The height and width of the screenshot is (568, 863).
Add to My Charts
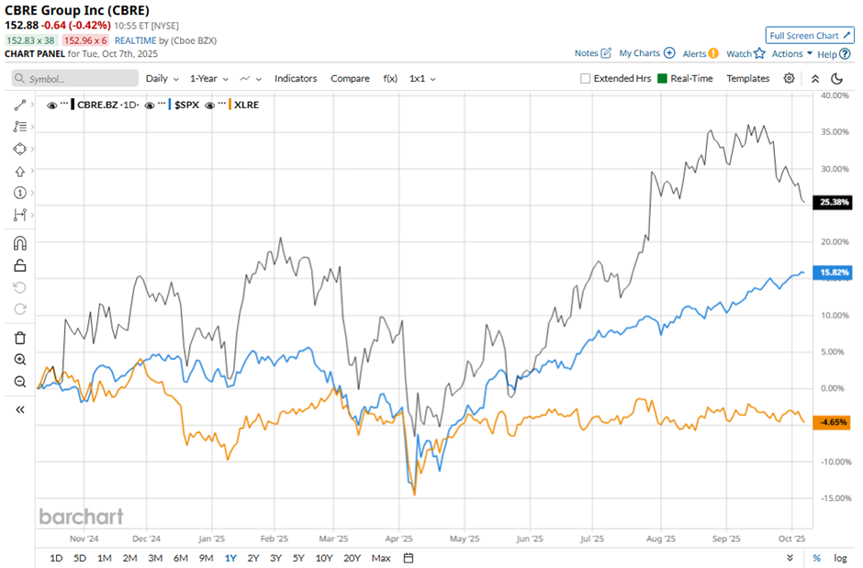[646, 53]
